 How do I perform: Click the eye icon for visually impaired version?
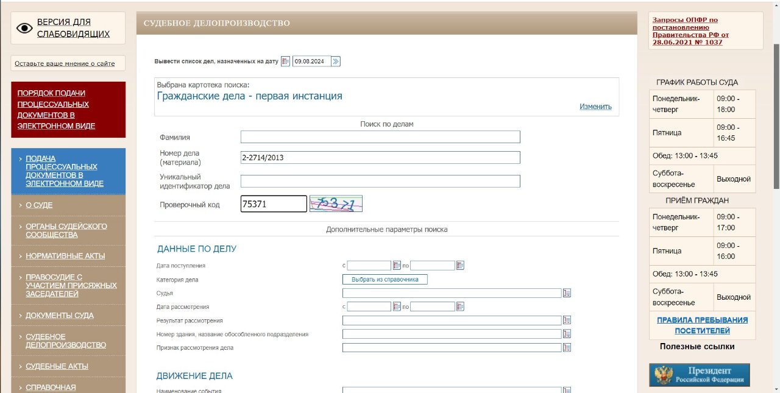point(24,28)
